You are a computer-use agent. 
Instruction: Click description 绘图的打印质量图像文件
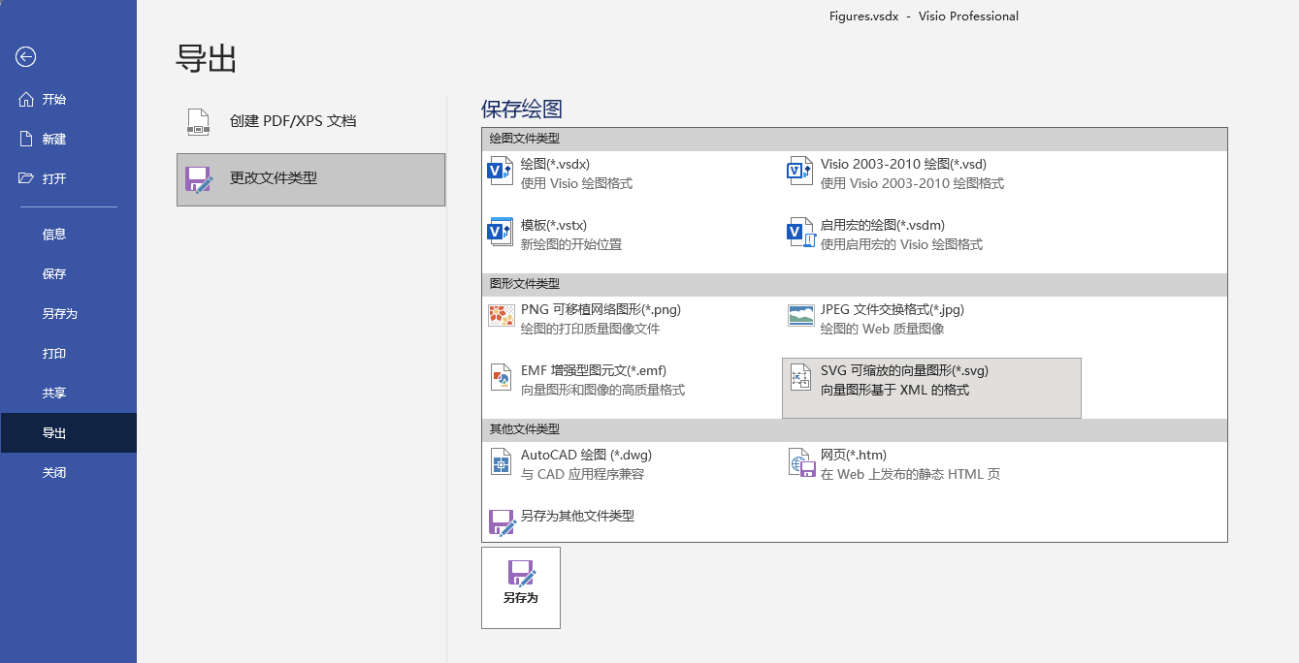coord(590,329)
